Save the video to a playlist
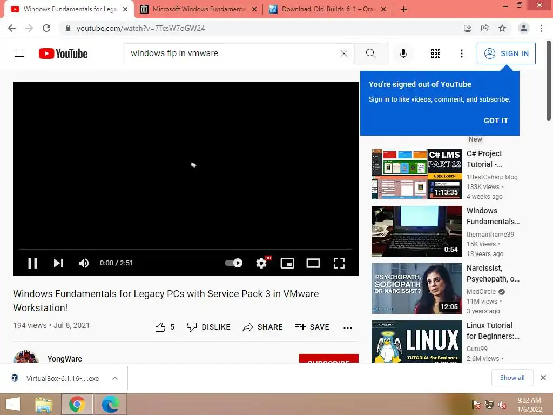Screen dimensions: 553x415 (312, 327)
